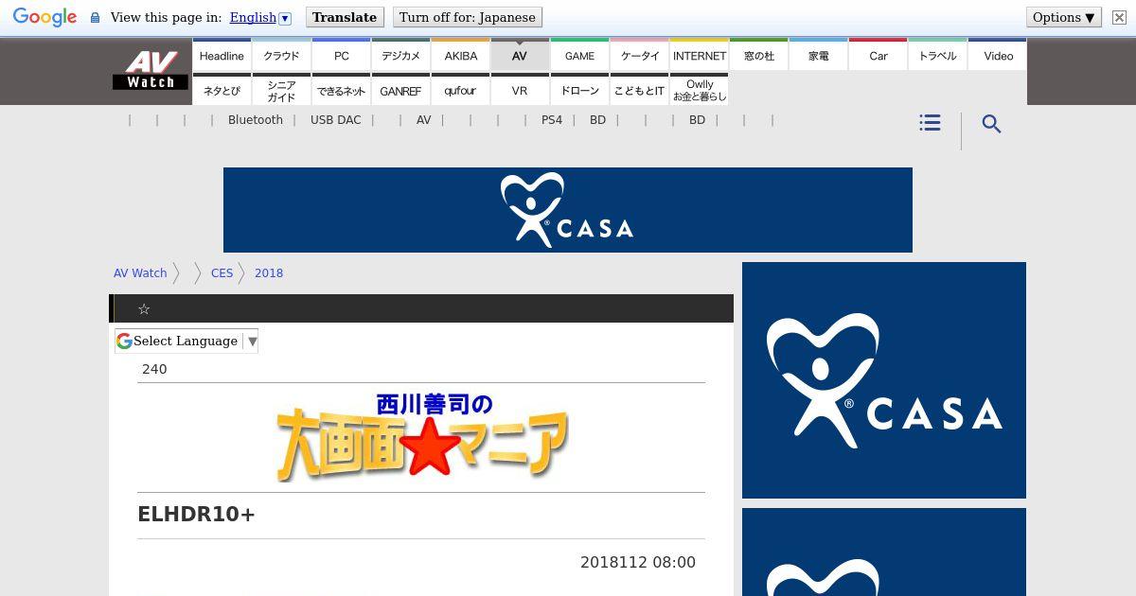Click the 2018112 08:00 date text
This screenshot has height=596, width=1136.
point(638,562)
